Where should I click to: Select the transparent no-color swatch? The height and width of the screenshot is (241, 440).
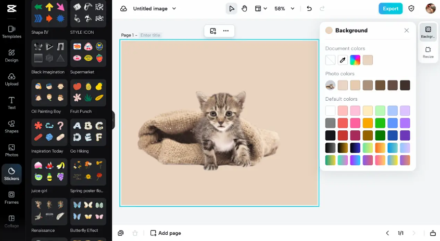[x=330, y=60]
